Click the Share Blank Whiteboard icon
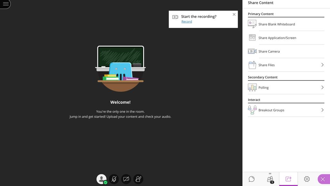 coord(252,24)
